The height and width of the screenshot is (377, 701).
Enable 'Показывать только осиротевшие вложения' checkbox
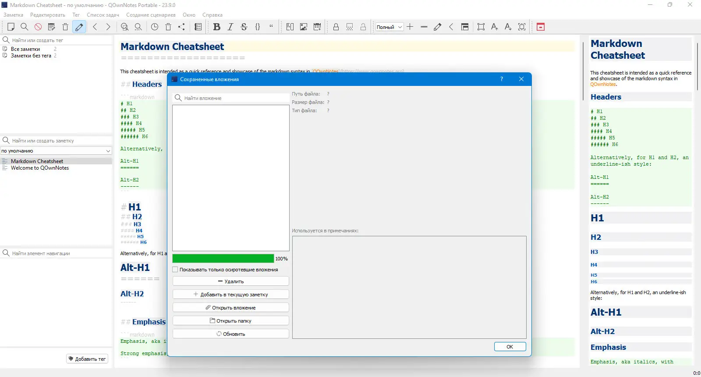(x=175, y=270)
